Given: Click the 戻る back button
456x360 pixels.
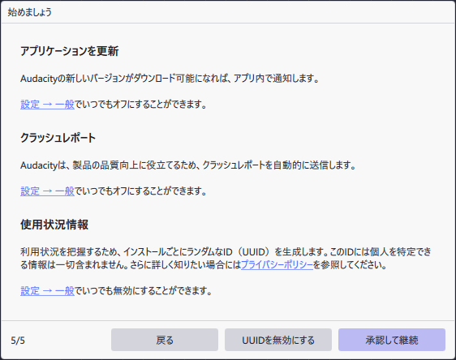Looking at the screenshot, I should point(165,340).
